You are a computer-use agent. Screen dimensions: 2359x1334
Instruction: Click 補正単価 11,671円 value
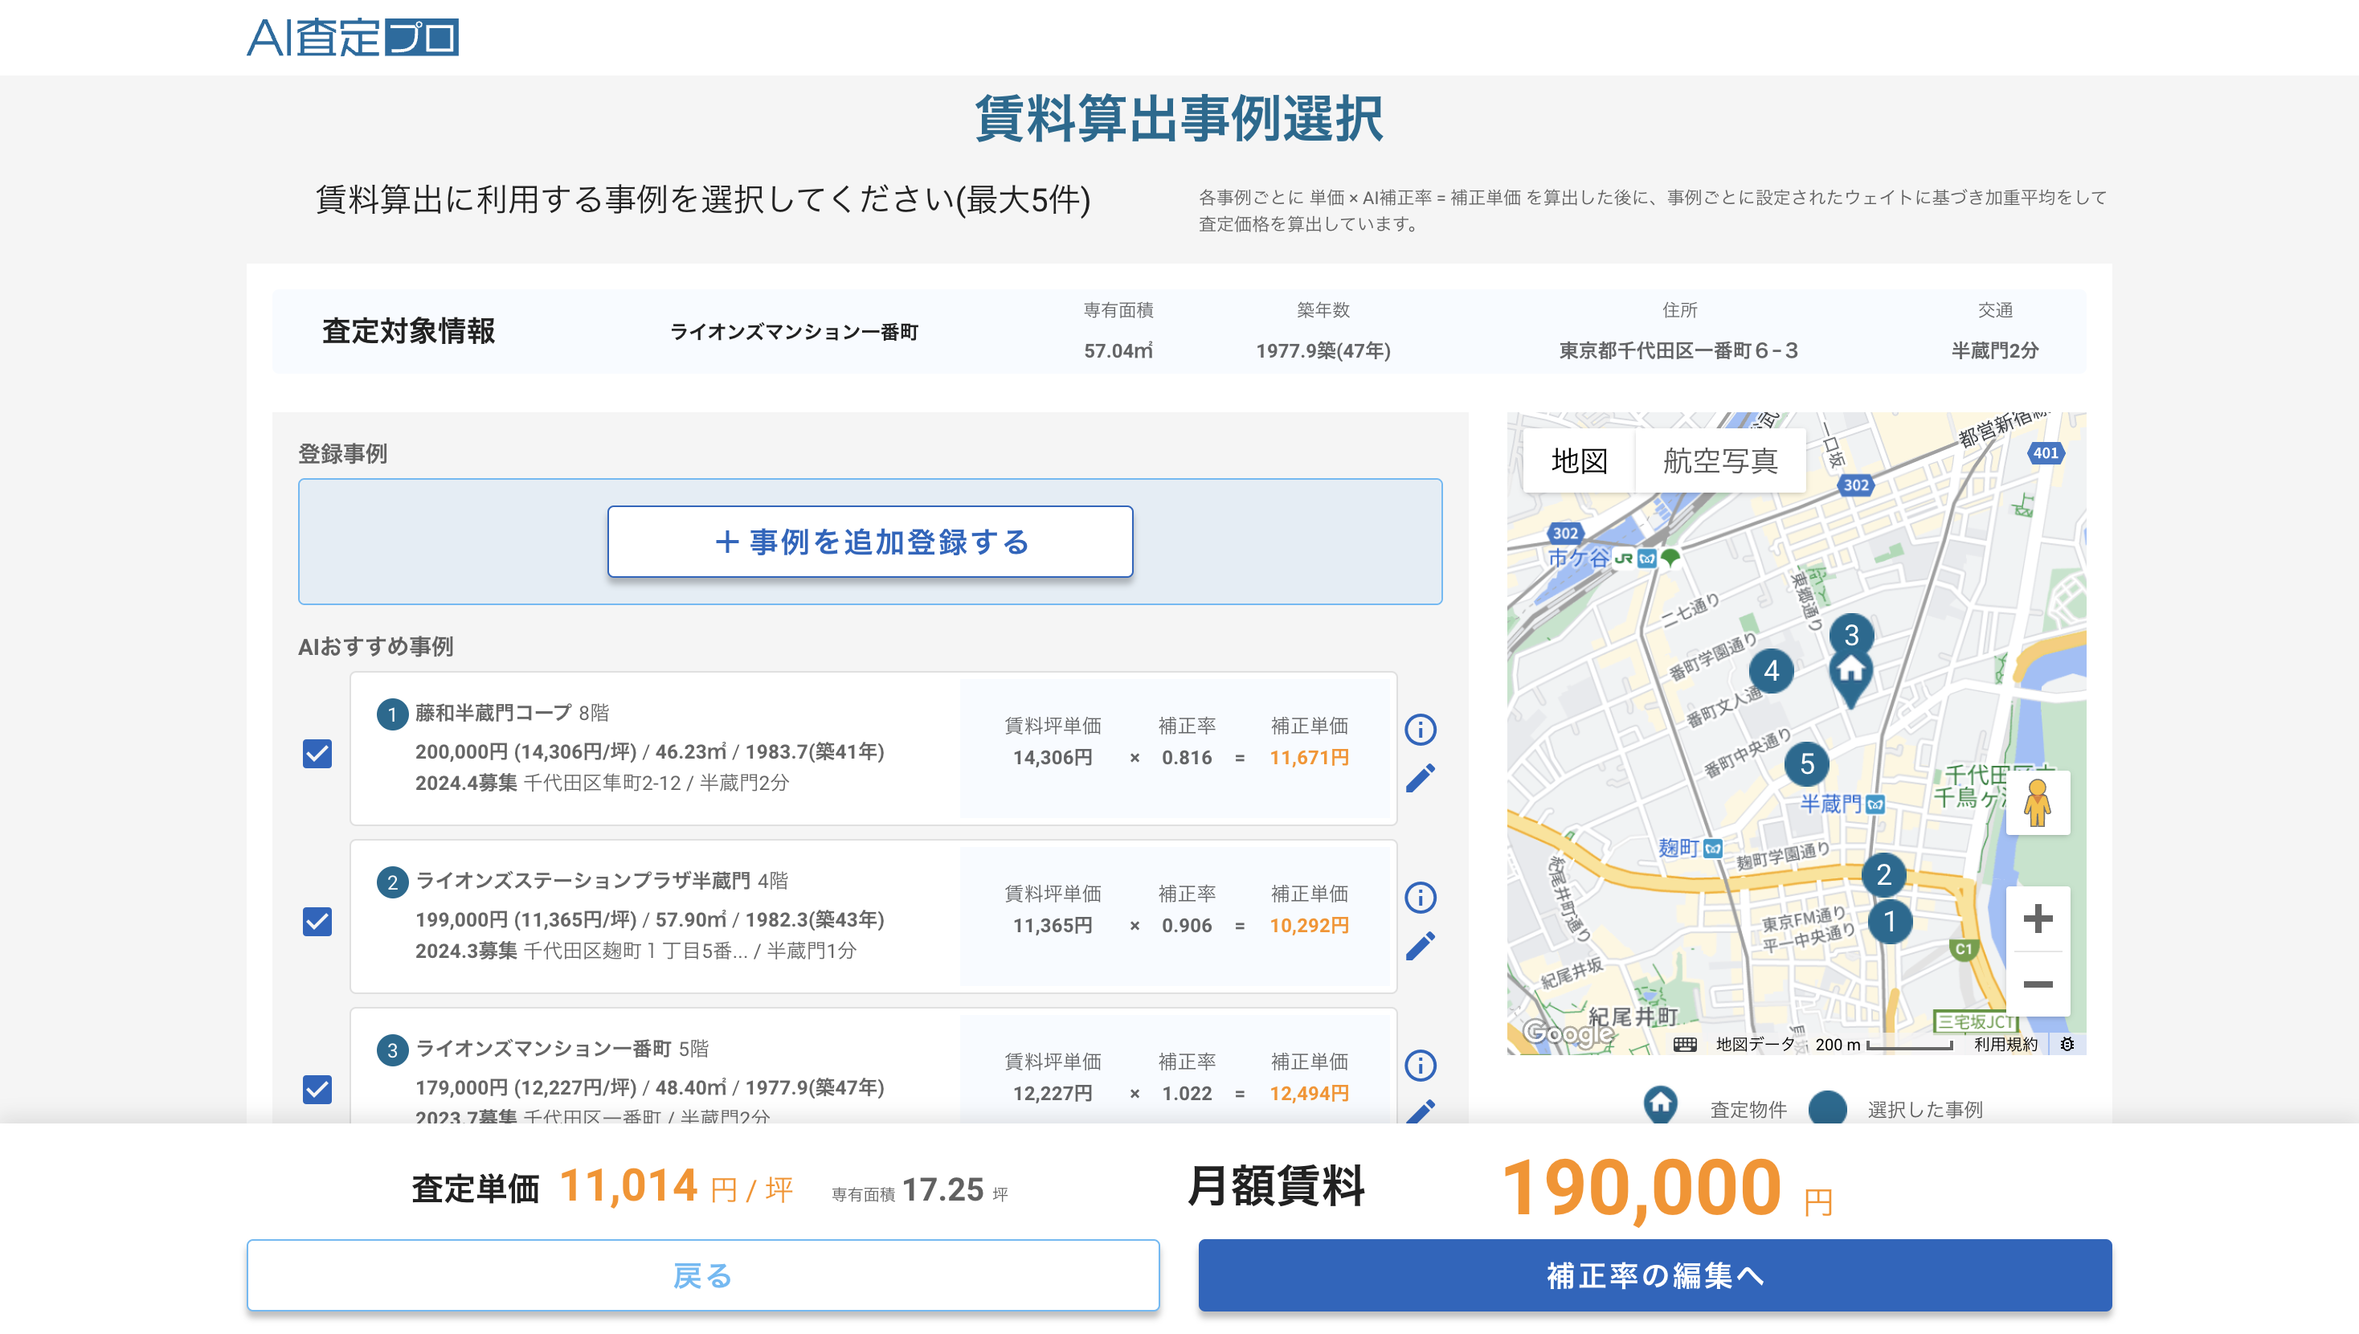tap(1309, 758)
